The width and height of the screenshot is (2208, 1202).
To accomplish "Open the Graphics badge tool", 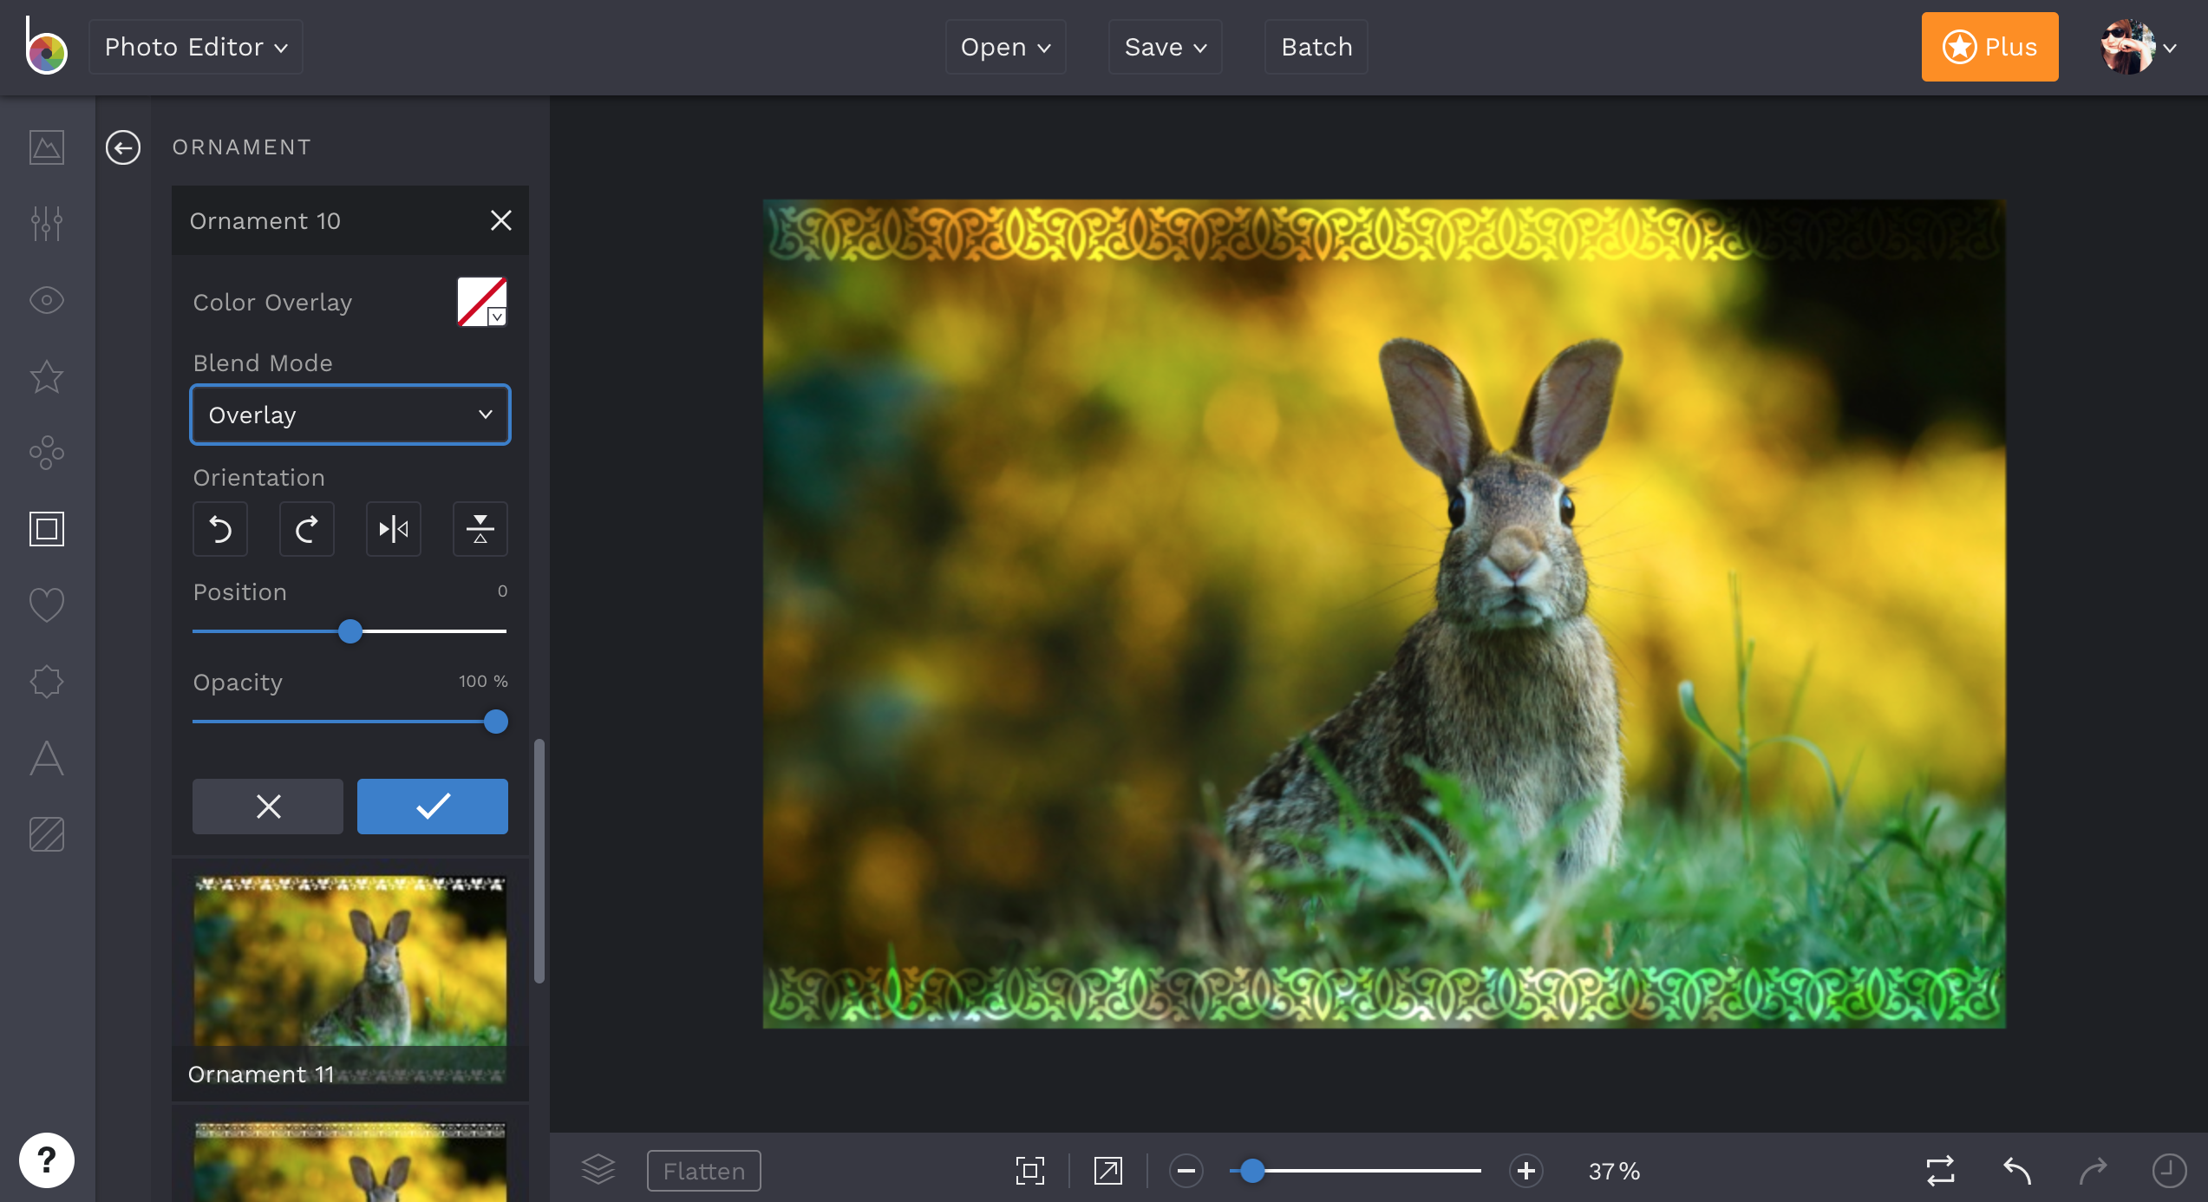I will click(x=47, y=682).
